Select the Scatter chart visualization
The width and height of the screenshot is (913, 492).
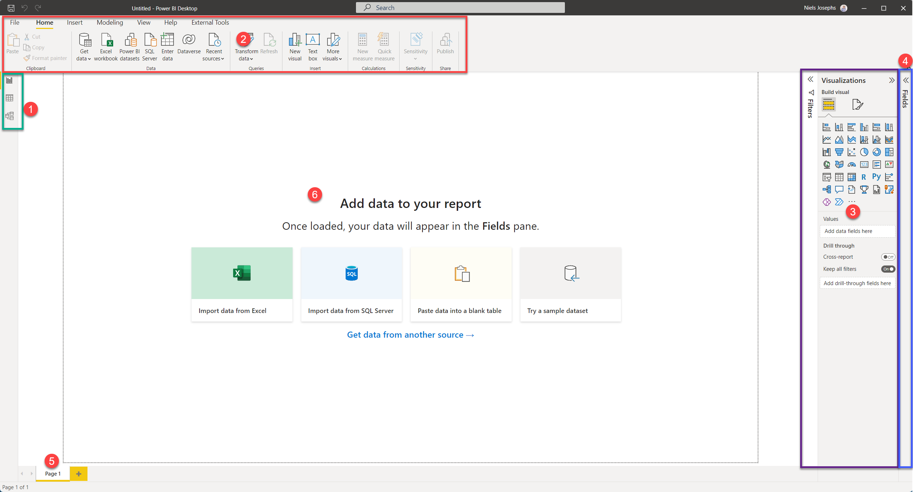852,152
